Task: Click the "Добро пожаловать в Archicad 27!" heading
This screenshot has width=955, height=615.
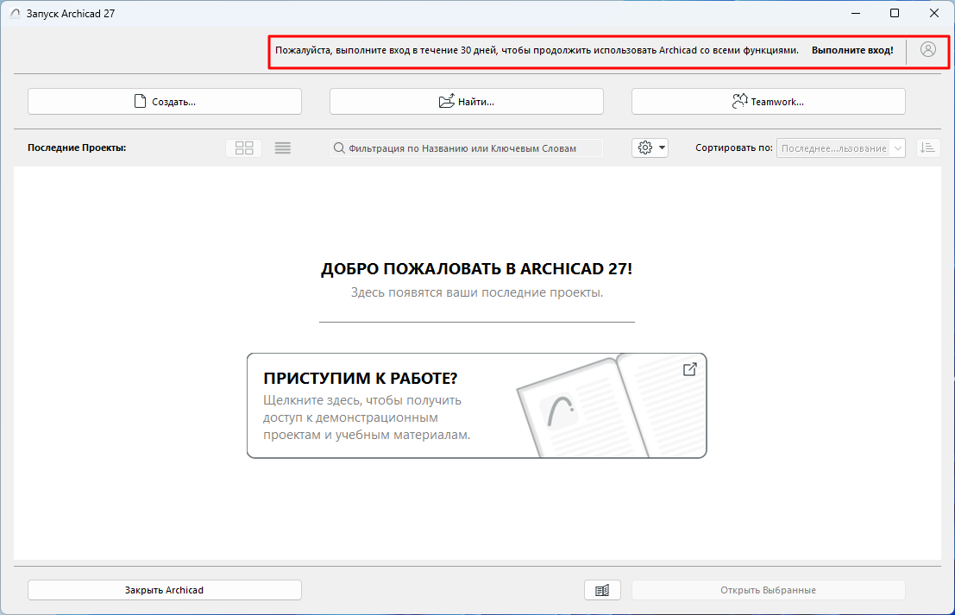Action: tap(477, 268)
